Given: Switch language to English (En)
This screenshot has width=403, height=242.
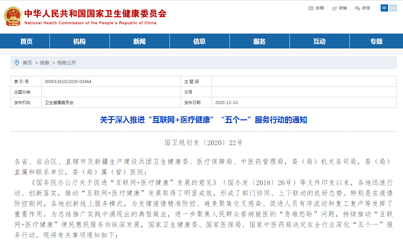Looking at the screenshot, I should 393,8.
